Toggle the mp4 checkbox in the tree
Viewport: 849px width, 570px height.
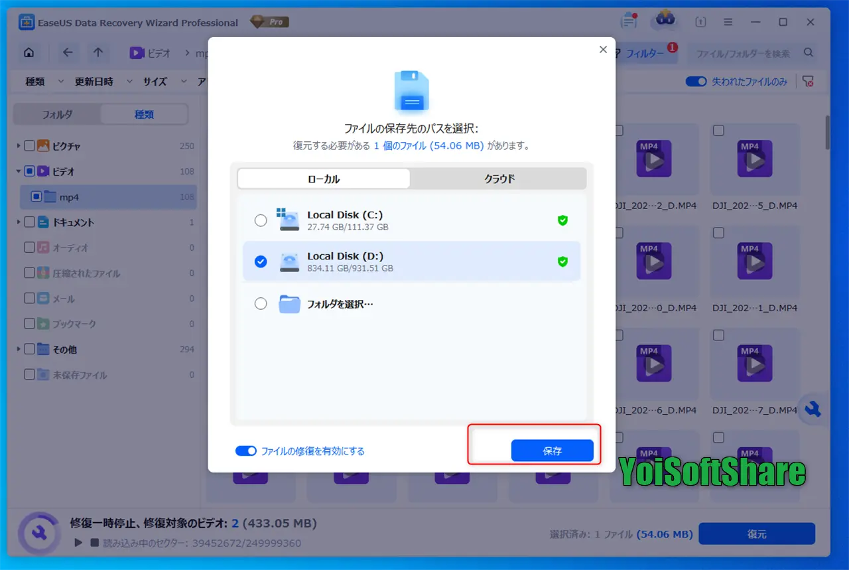coord(36,196)
